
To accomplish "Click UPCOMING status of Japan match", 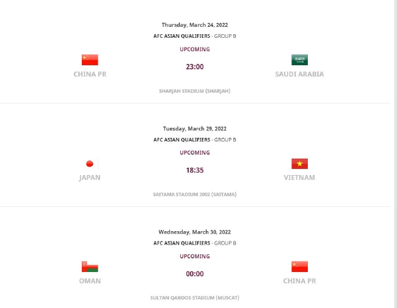I will (195, 153).
